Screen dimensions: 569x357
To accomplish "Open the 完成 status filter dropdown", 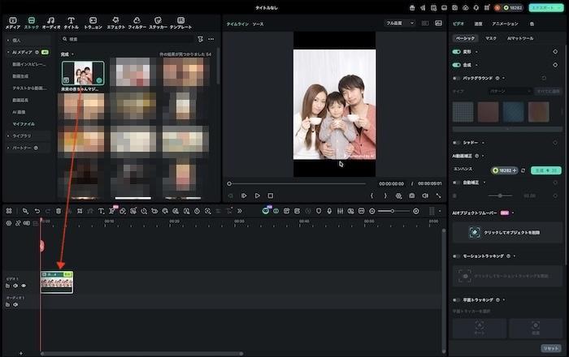I will coord(67,54).
